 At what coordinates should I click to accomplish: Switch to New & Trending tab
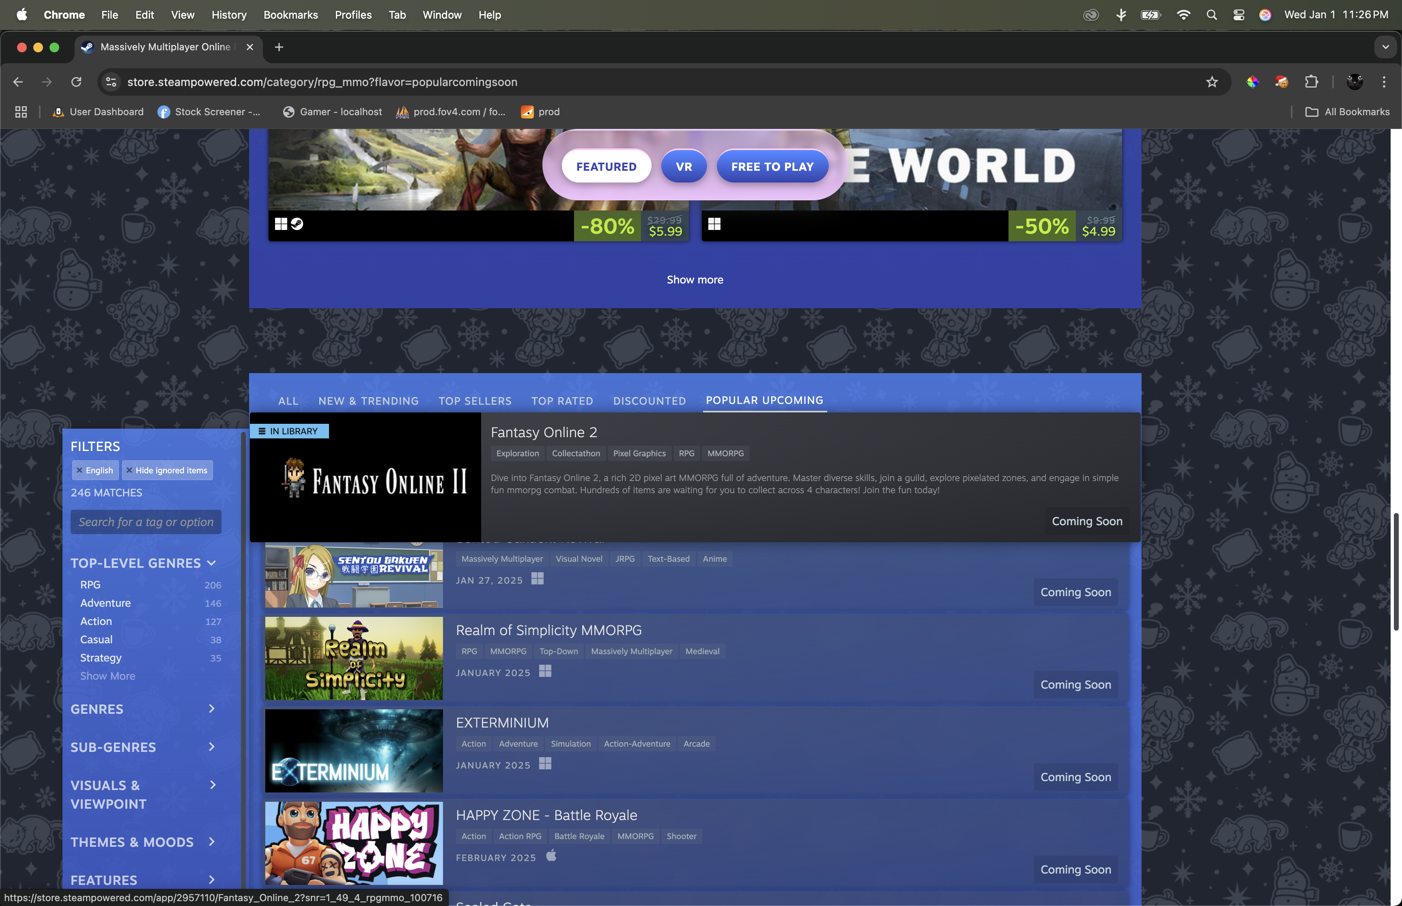coord(369,401)
